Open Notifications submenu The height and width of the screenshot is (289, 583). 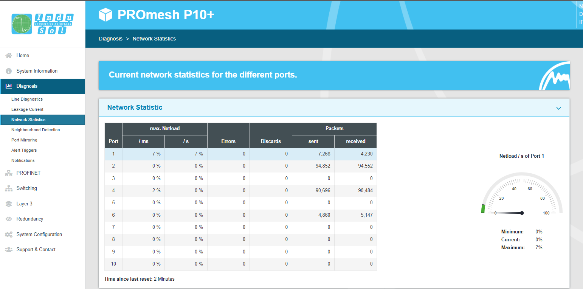42,160
